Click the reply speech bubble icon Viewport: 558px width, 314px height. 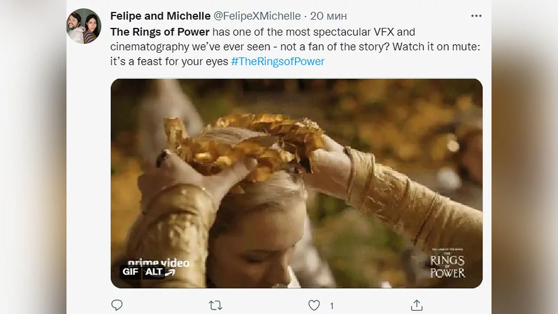click(x=117, y=305)
